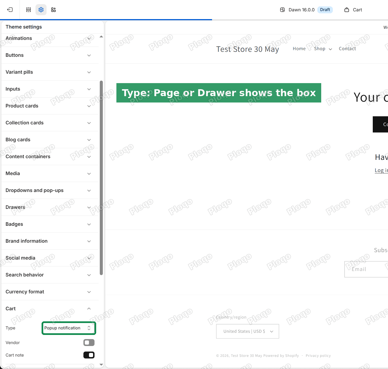Expand the Collection cards section

click(x=50, y=123)
